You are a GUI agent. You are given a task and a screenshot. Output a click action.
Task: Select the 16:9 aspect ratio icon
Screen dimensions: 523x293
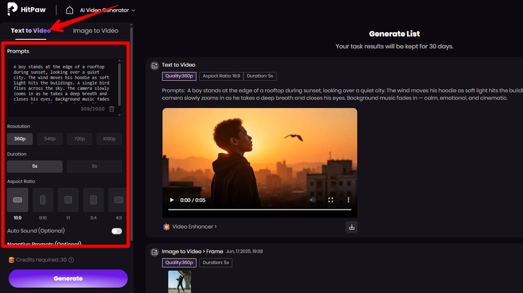point(18,200)
